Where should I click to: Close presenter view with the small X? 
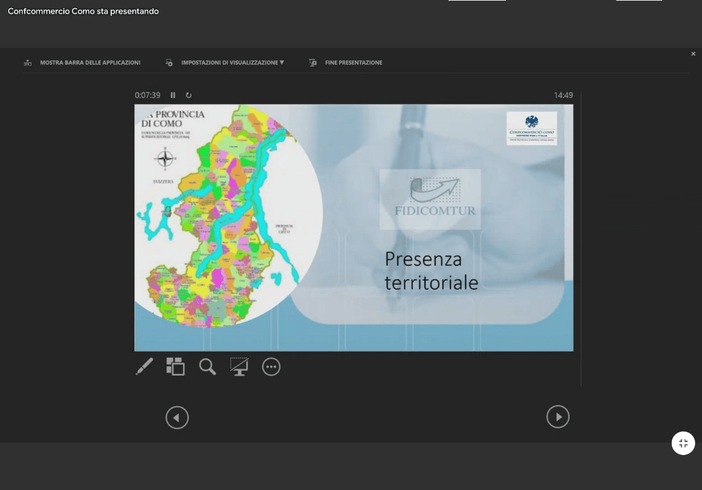[x=693, y=53]
